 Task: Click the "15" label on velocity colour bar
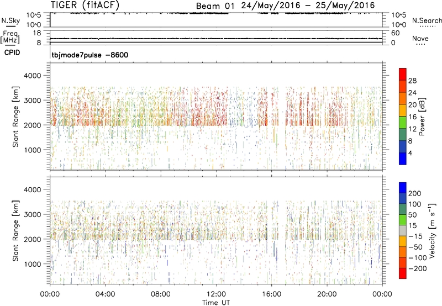point(412,226)
